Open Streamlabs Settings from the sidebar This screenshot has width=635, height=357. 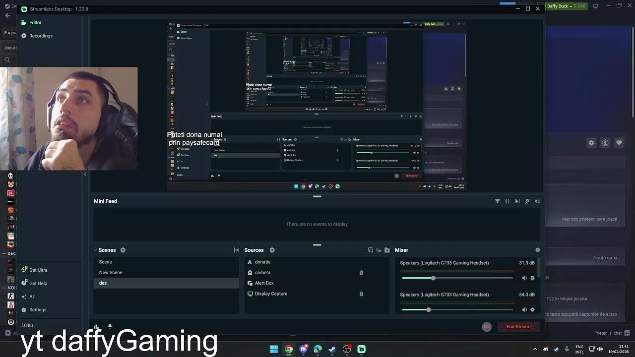pyautogui.click(x=34, y=310)
